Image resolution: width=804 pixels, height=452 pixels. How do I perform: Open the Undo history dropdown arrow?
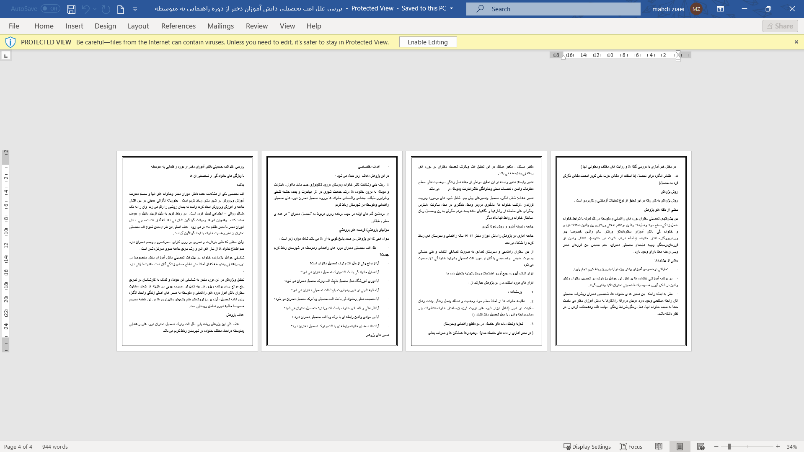pyautogui.click(x=95, y=9)
